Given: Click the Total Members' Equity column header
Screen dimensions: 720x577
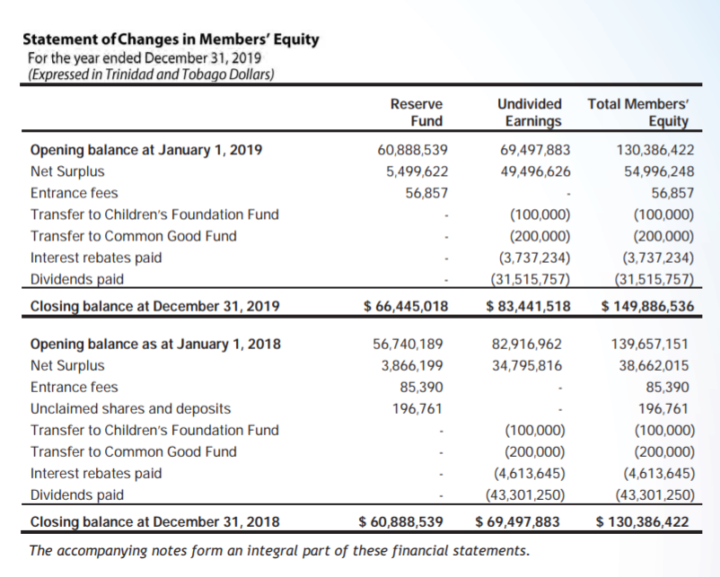Looking at the screenshot, I should 638,112.
